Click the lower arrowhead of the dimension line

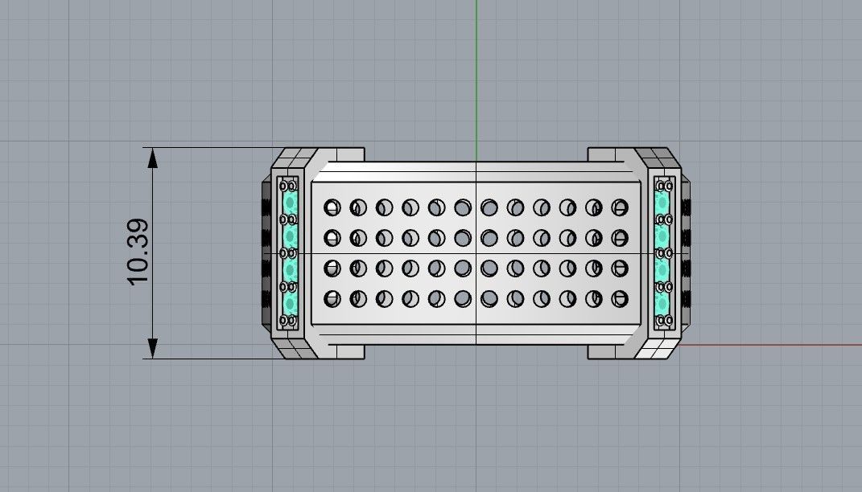click(153, 349)
